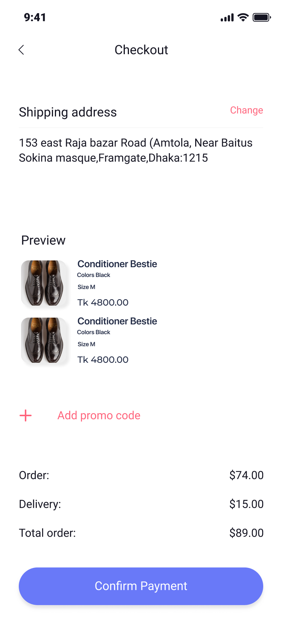This screenshot has height=636, width=282.
Task: Tap the Wi-Fi icon in the status bar
Action: click(x=243, y=17)
